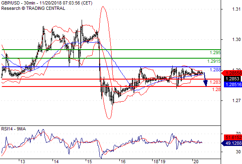Select the red 1.283 support label
Viewport: 242px width, 164px height.
click(215, 82)
